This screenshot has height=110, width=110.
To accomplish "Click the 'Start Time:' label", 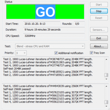I will (x=12, y=24).
